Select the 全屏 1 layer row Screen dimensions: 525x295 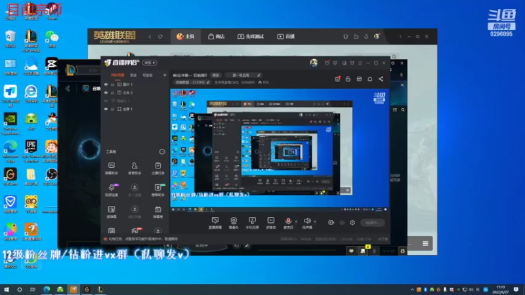click(135, 109)
